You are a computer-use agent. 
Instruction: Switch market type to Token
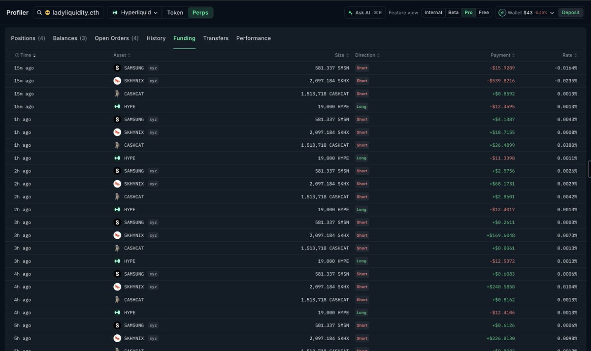[x=175, y=13]
